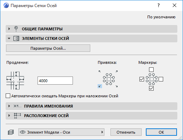
Task: Click the РАСПОЛОЖЕНИЕ ОСЕЙ grid icon
Action: [x=17, y=116]
